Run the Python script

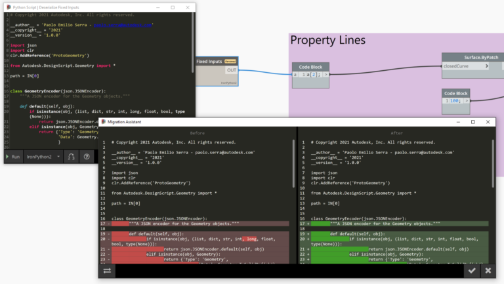click(13, 157)
